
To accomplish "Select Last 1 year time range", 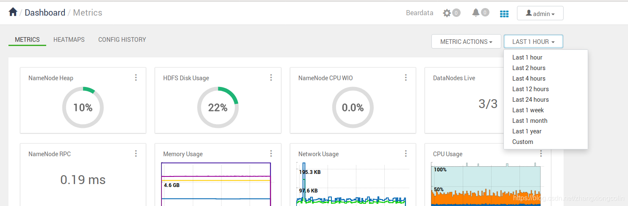I will (x=546, y=131).
